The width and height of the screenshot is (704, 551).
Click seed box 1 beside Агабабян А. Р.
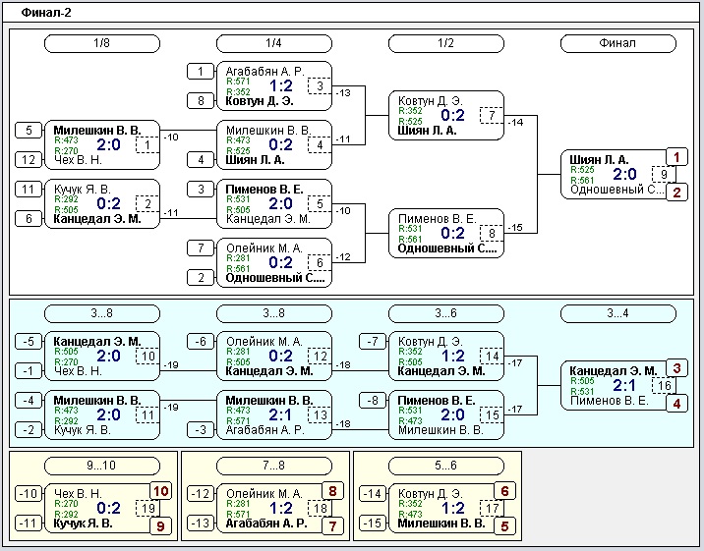coord(201,72)
